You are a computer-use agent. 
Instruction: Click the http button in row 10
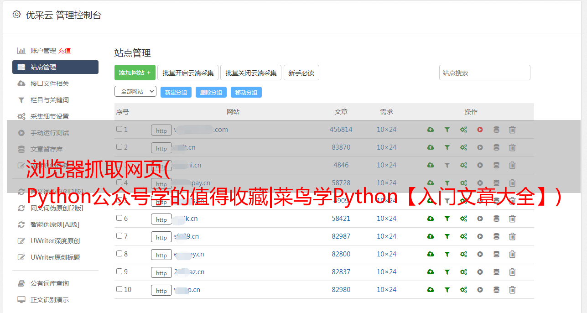(161, 290)
